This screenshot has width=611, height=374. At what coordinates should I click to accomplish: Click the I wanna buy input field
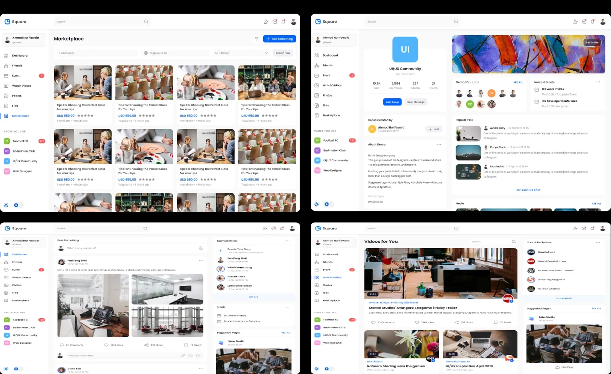[x=97, y=53]
